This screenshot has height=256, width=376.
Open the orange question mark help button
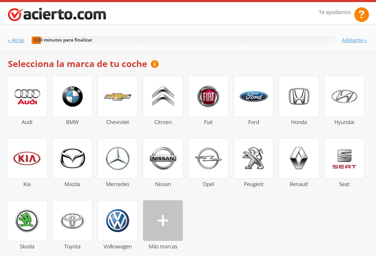click(x=361, y=14)
